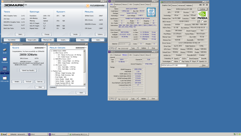This screenshot has height=136, width=241.
Task: Click the Result Details scrollbar down arrow
Action: 84,84
